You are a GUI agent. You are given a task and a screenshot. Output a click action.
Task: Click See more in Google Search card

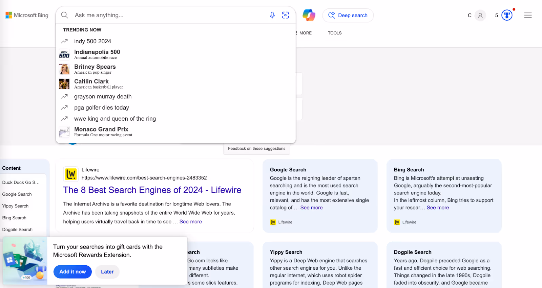[311, 208]
